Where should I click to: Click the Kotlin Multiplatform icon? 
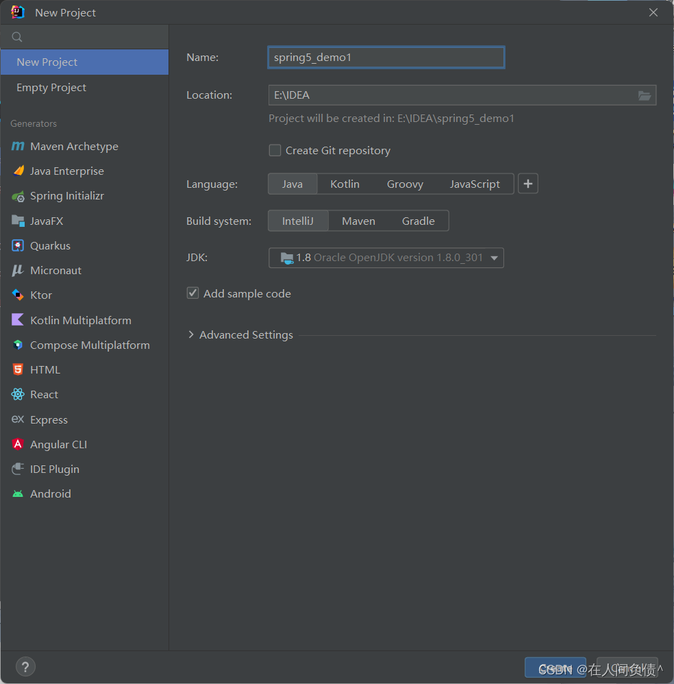point(18,320)
